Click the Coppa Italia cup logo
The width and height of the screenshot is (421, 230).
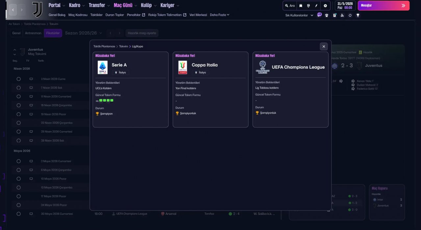pyautogui.click(x=183, y=67)
